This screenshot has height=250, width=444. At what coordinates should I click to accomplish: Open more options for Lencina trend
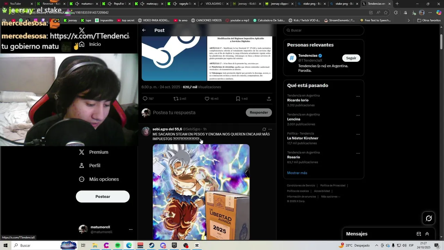pyautogui.click(x=358, y=116)
